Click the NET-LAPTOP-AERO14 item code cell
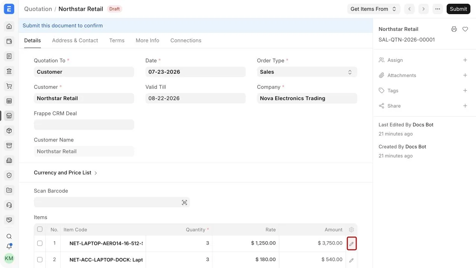476x268 pixels. 103,243
